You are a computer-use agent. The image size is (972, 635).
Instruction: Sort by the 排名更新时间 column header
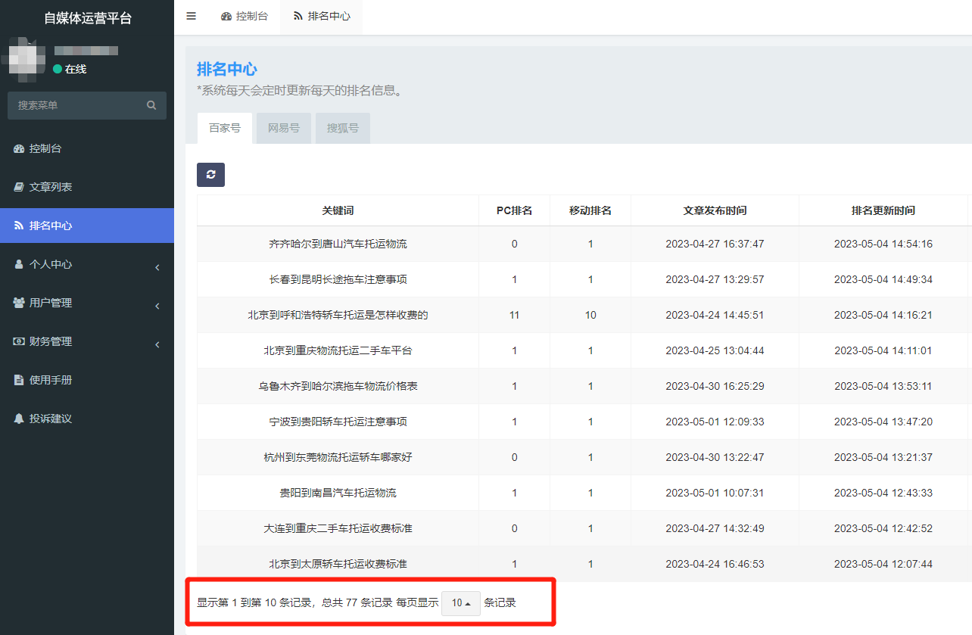[883, 210]
